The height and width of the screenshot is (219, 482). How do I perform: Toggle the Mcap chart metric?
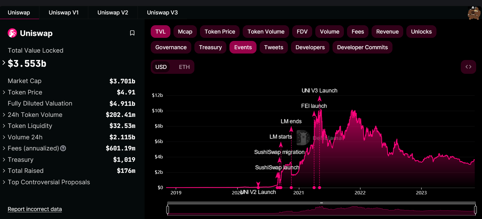[185, 32]
